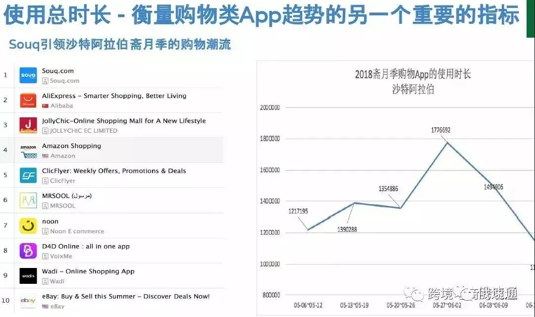Image resolution: width=535 pixels, height=317 pixels.
Task: Click the Noon E commerce publisher name
Action: pyautogui.click(x=77, y=231)
